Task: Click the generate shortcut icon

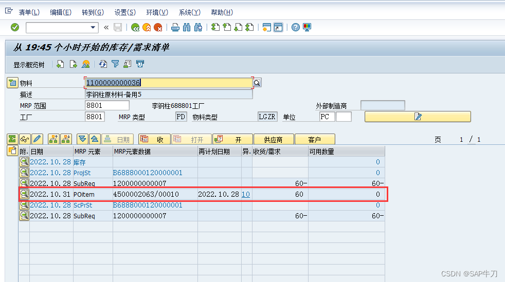Action: pyautogui.click(x=278, y=27)
